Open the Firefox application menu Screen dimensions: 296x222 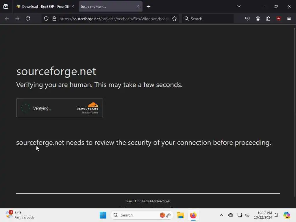point(289,18)
